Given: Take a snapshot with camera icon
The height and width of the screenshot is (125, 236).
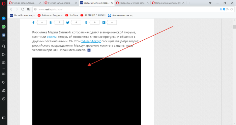Looking at the screenshot, I should tap(4, 62).
